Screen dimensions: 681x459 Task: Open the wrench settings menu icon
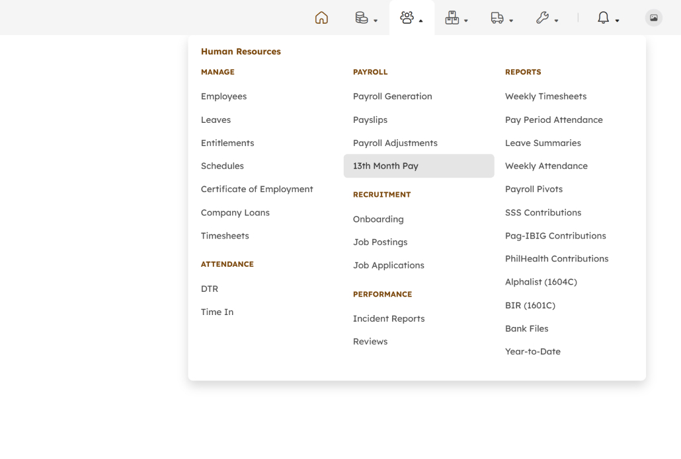click(x=542, y=18)
